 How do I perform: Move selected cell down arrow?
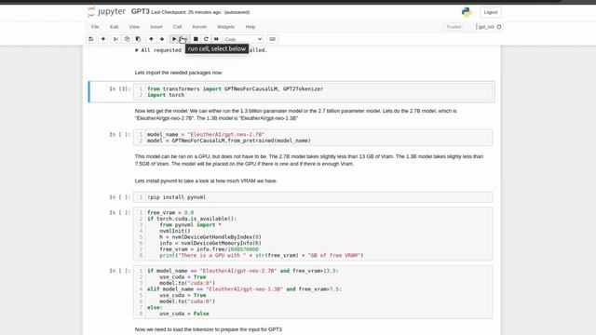coord(162,39)
